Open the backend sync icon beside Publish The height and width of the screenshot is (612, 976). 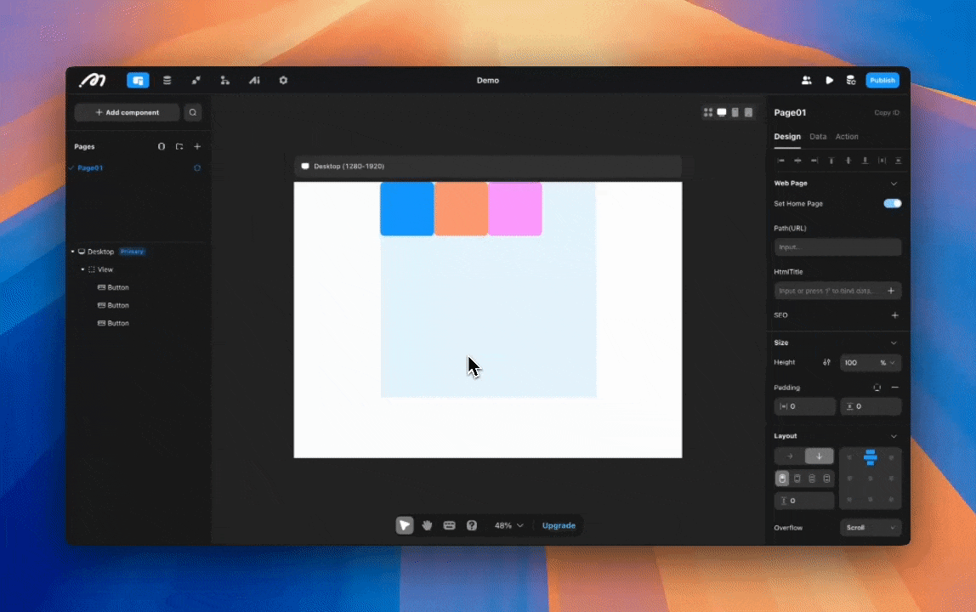point(851,80)
